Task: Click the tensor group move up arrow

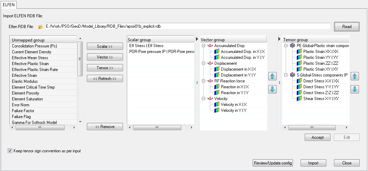Action: (354, 76)
